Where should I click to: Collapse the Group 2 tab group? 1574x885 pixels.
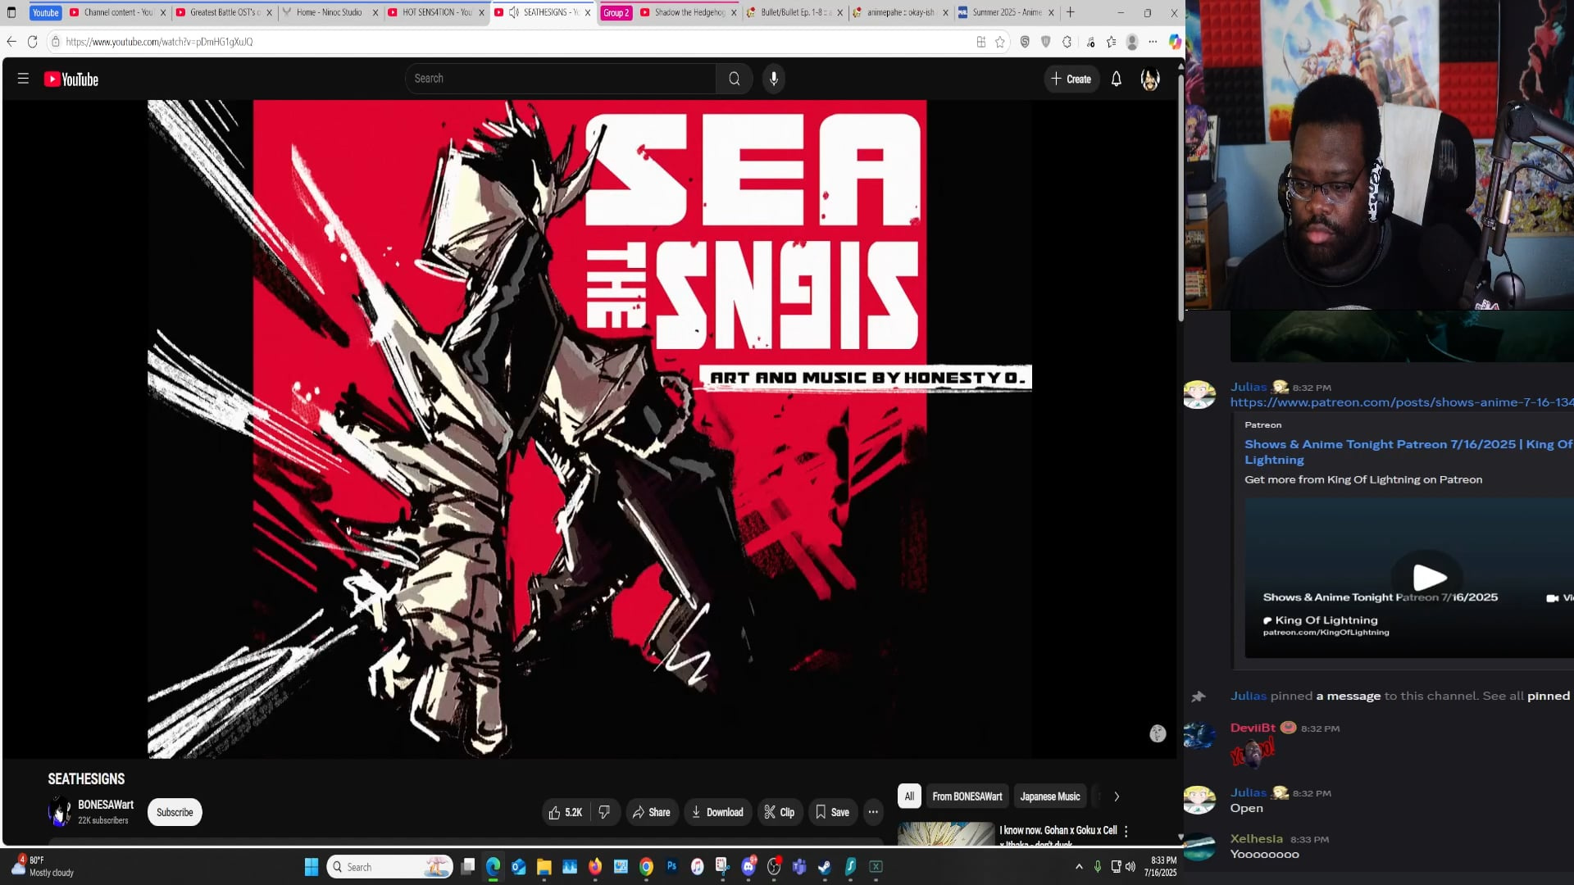click(616, 12)
